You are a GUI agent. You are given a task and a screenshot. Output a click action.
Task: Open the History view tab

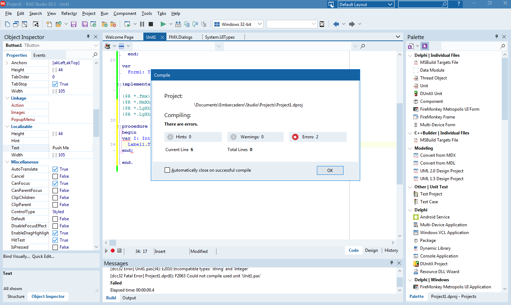[x=391, y=250]
